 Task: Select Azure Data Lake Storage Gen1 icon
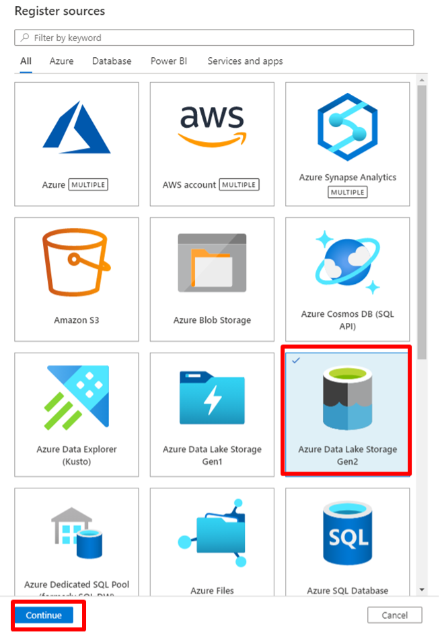click(212, 398)
